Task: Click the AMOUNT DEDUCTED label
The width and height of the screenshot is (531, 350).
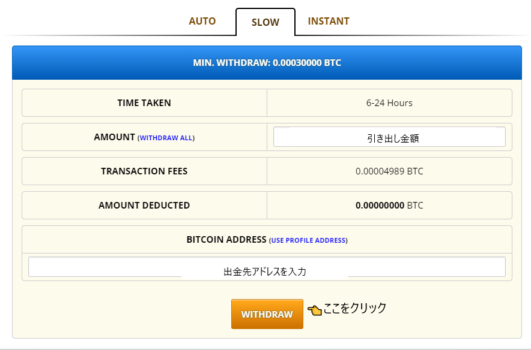Action: tap(144, 206)
